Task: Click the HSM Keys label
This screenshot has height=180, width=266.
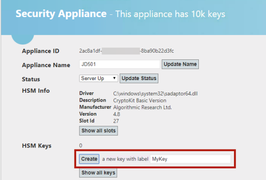Action: point(37,146)
